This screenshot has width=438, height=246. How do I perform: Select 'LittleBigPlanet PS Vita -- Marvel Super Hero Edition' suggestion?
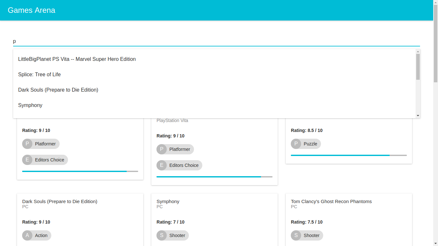pos(214,59)
